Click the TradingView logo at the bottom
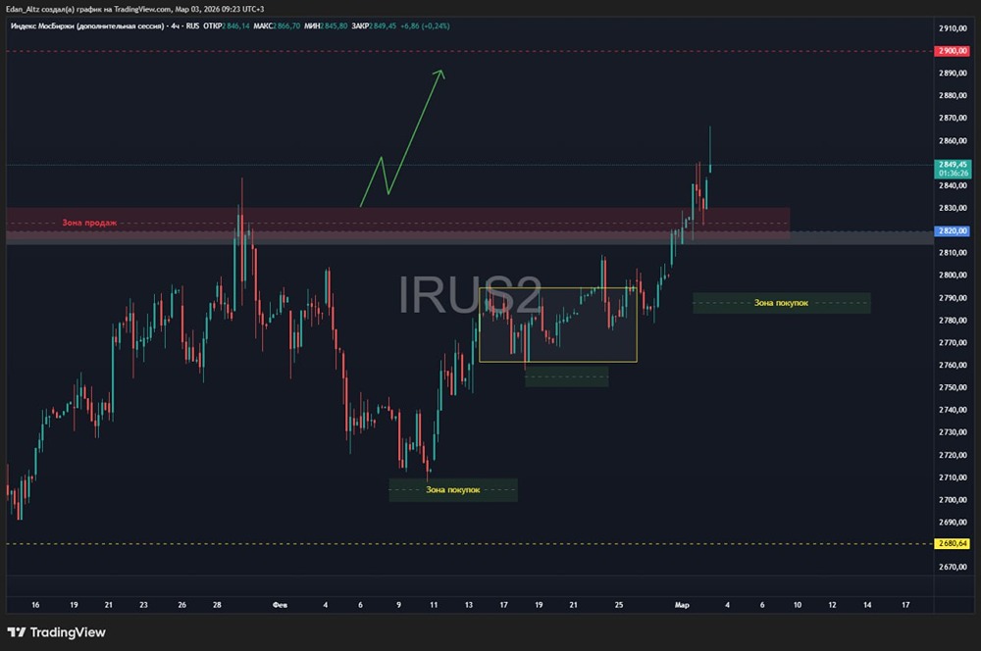The image size is (981, 651). click(x=56, y=632)
